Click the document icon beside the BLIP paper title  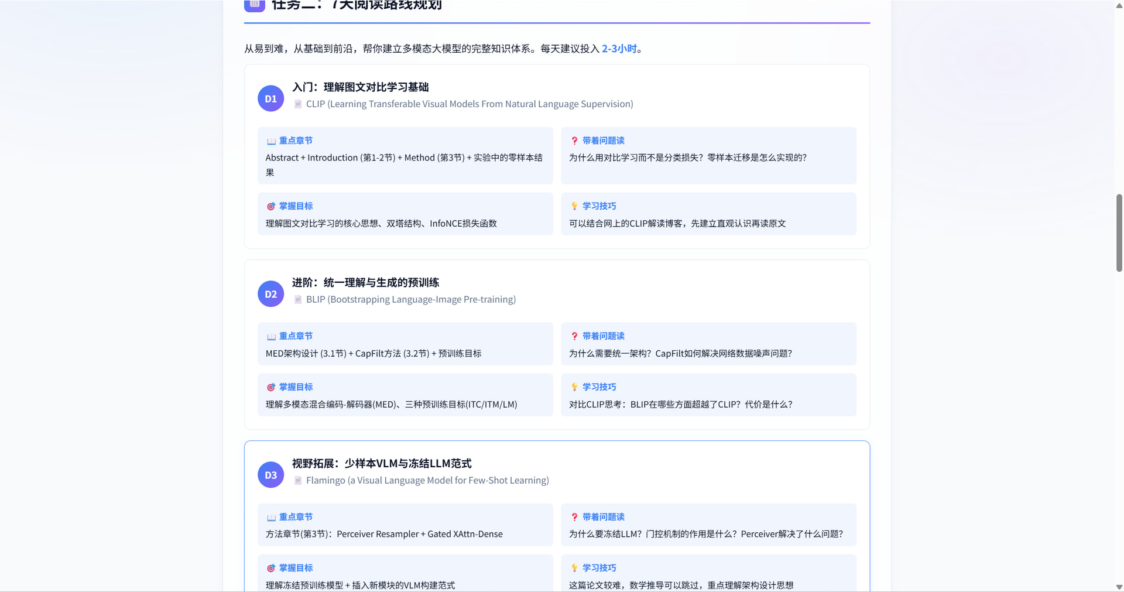298,300
